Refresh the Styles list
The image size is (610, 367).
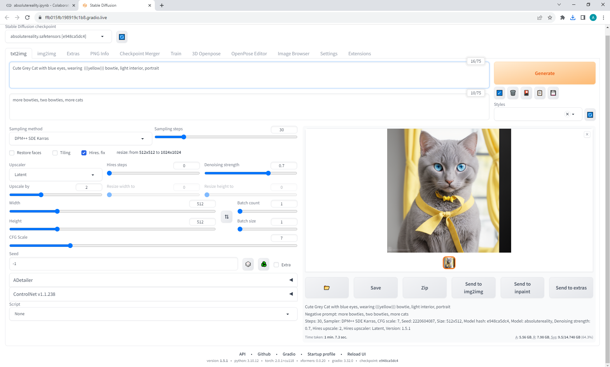(x=590, y=115)
